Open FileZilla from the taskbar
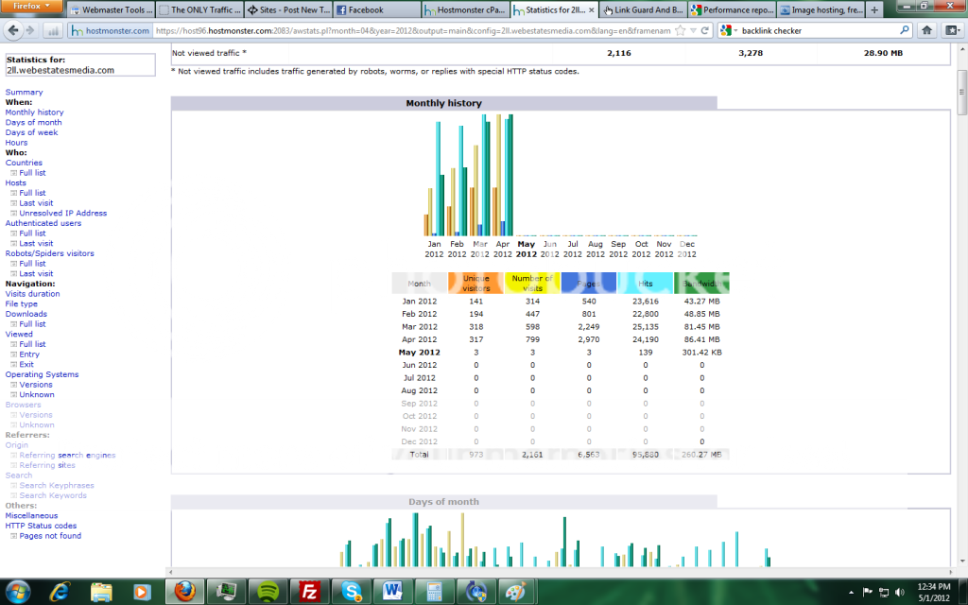 click(309, 592)
